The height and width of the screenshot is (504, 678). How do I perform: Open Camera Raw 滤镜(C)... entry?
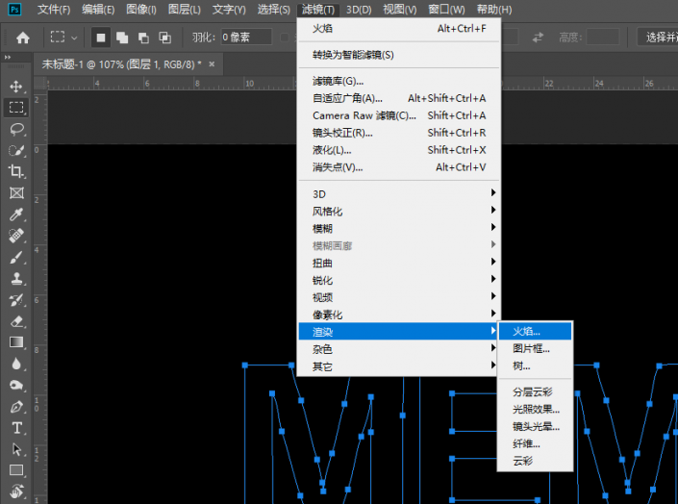(x=399, y=115)
